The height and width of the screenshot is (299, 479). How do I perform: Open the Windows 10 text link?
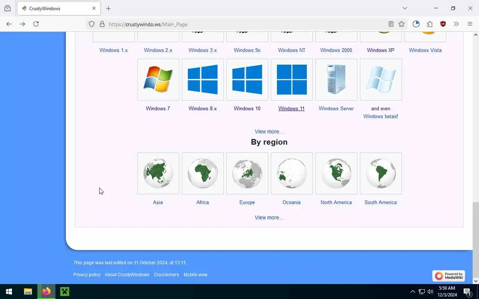tap(247, 108)
